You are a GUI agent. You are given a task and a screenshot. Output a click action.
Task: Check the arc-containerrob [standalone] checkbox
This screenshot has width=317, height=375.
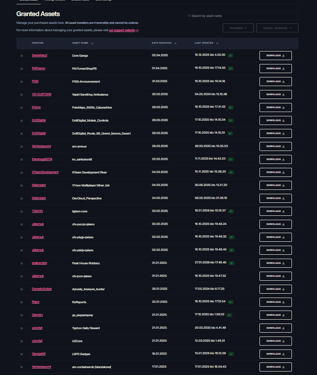[22, 367]
